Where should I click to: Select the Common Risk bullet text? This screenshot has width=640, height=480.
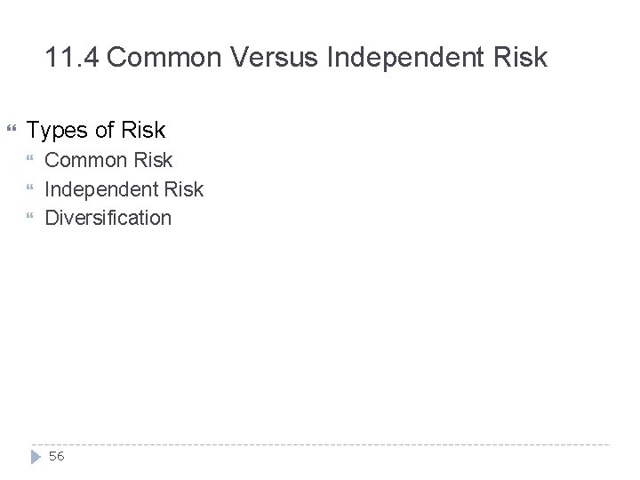pyautogui.click(x=108, y=161)
